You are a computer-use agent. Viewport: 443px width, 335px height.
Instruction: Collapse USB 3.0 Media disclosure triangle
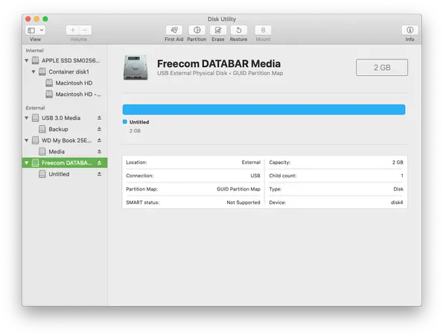tap(27, 118)
